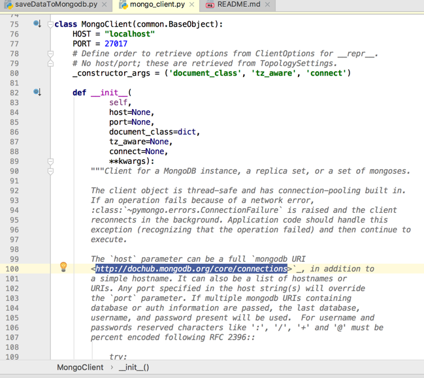This screenshot has height=378, width=424.
Task: Click the def keyword on line 82
Action: click(x=79, y=93)
